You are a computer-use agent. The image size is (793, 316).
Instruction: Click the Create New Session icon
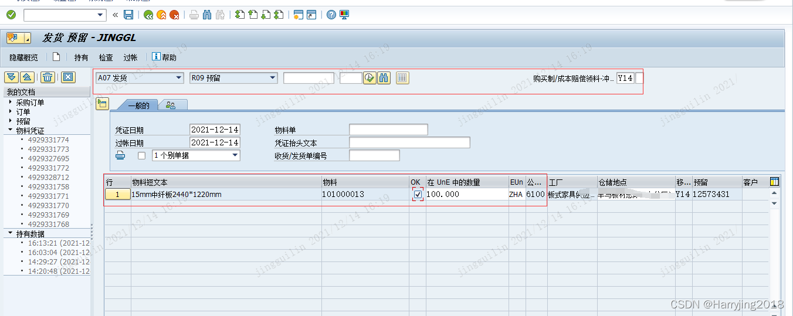click(x=299, y=15)
